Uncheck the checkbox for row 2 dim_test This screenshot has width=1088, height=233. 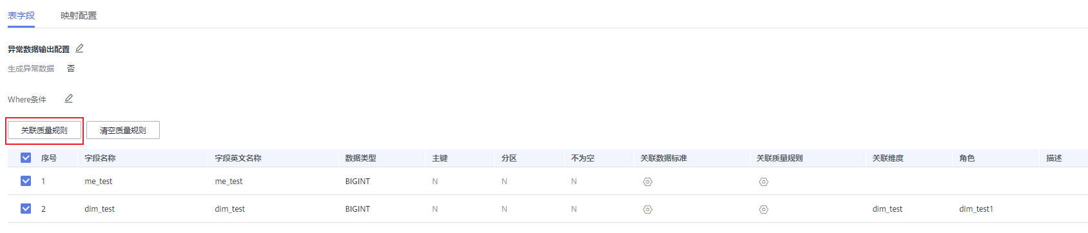[26, 209]
